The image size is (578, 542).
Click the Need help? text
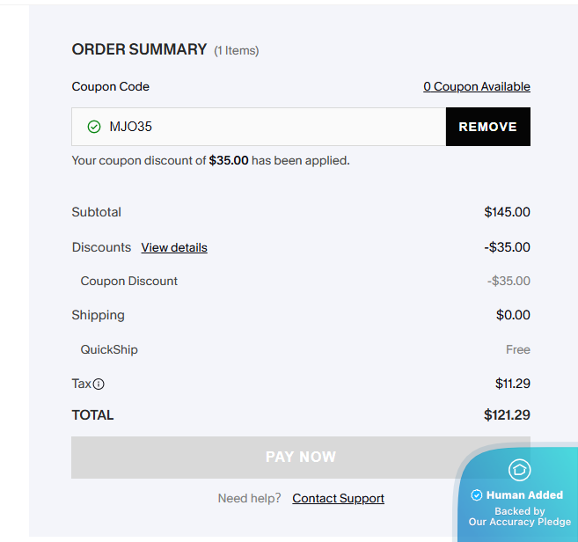coord(249,498)
